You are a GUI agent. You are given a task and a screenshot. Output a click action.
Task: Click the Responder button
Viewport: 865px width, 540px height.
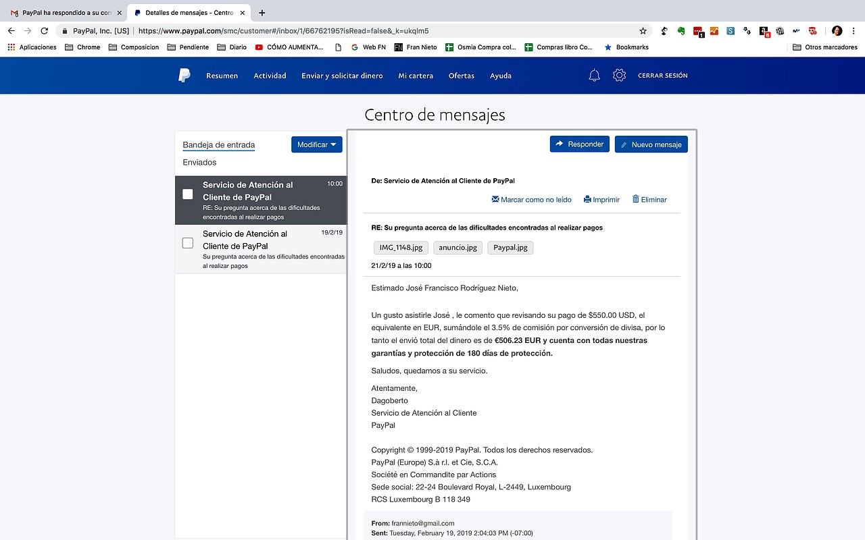click(x=580, y=144)
